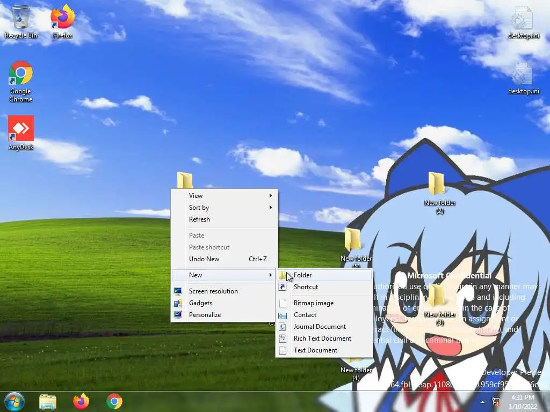Viewport: 550px width, 412px height.
Task: Launch Chrome from the taskbar
Action: click(114, 401)
